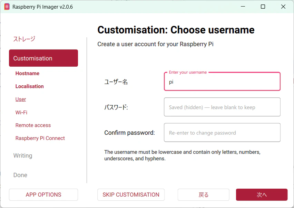Click 'Create a user account for your Raspberry Pi' text
This screenshot has width=294, height=208.
coord(155,44)
